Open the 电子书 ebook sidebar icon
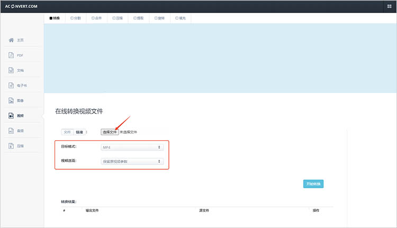 [x=11, y=86]
